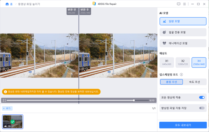Choose X4 2560x1440 resolution

199,62
